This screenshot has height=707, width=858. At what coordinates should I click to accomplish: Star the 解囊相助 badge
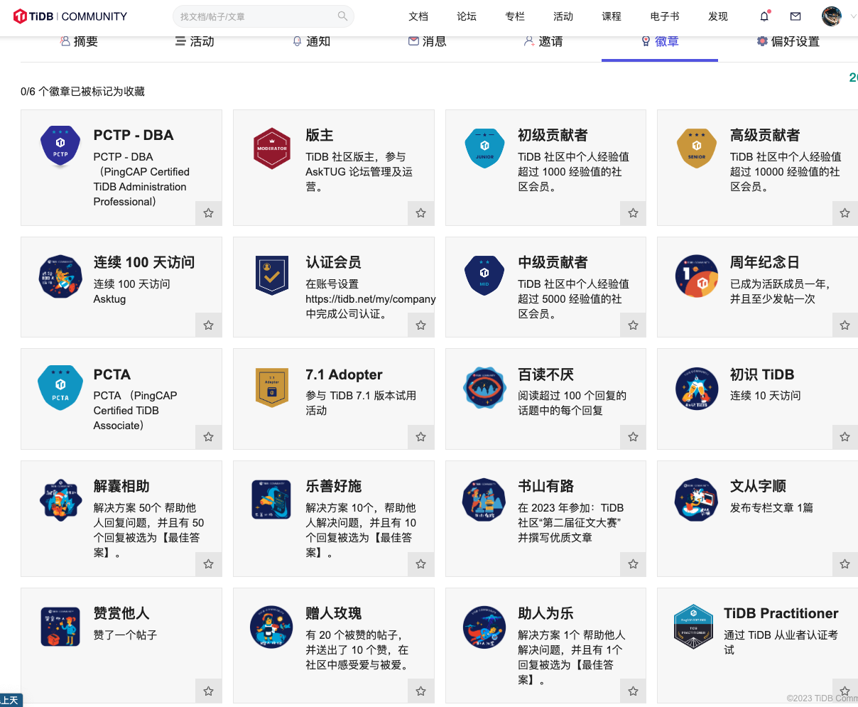(209, 563)
